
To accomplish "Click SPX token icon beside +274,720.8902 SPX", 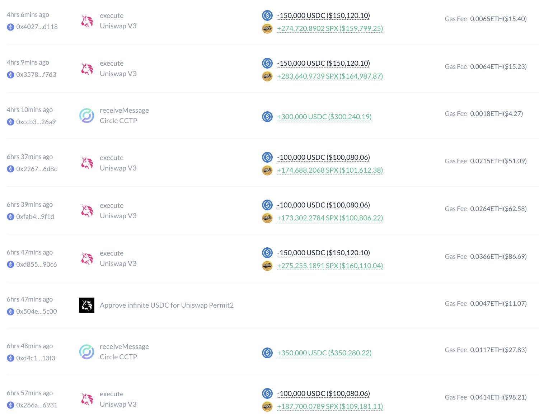I will (x=267, y=28).
